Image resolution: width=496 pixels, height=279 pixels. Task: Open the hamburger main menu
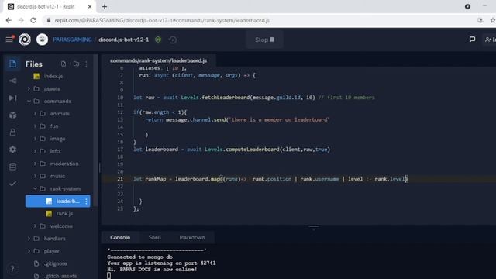point(10,40)
